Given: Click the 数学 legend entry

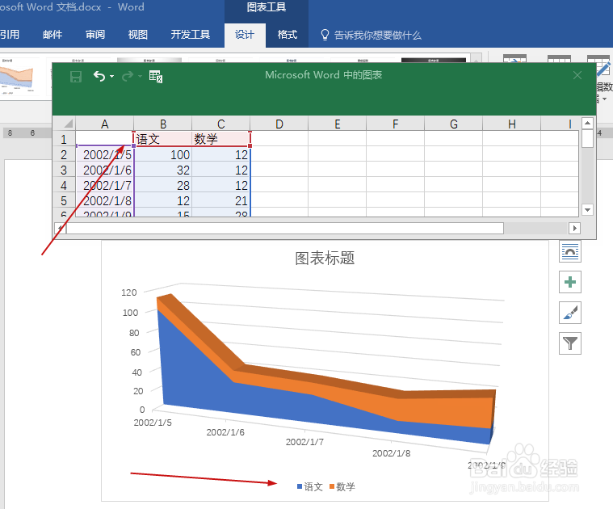Looking at the screenshot, I should (342, 486).
